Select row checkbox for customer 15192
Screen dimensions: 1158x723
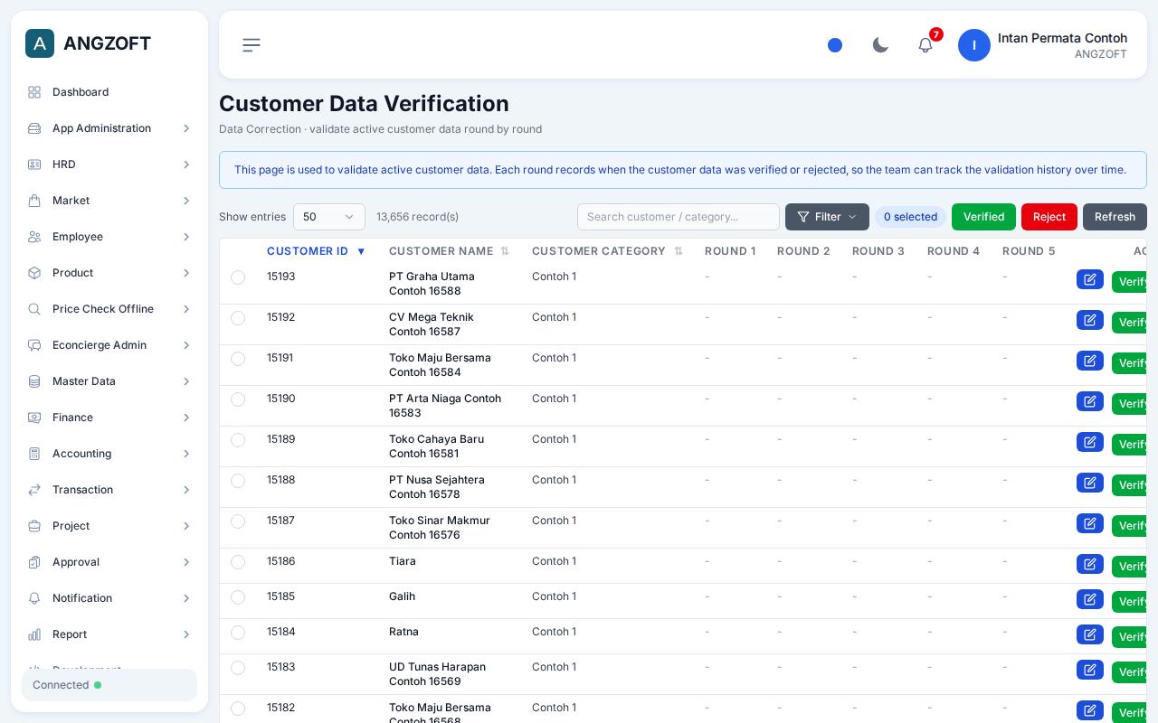coord(238,318)
